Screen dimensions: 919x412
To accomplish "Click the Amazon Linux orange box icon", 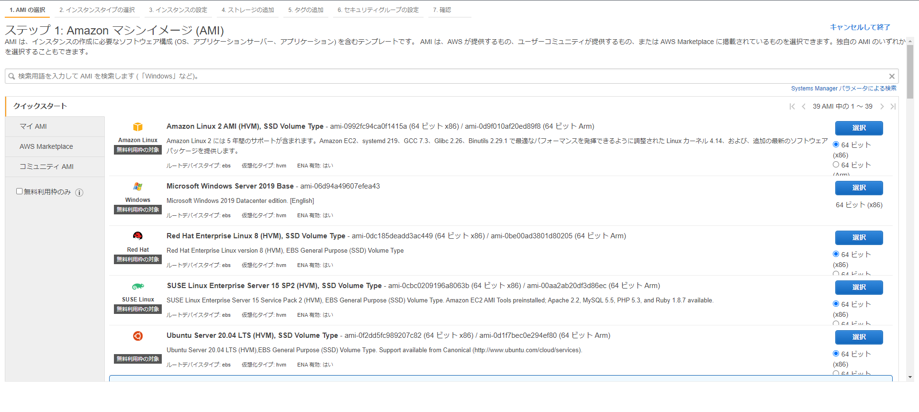I will (138, 127).
